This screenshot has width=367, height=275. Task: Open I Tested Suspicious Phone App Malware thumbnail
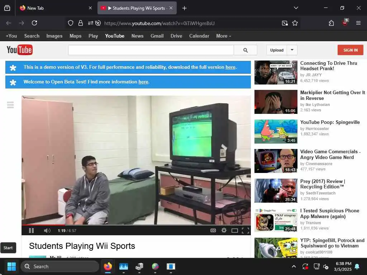point(276,220)
